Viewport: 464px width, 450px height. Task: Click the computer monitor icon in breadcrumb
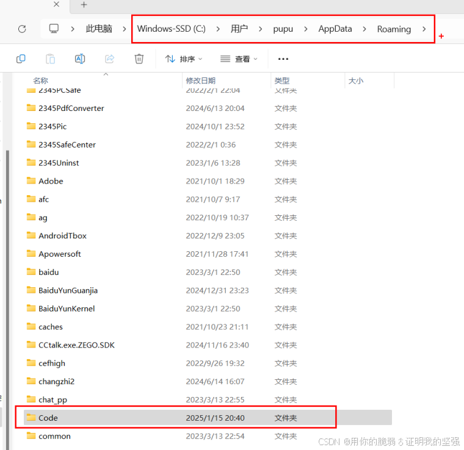pyautogui.click(x=54, y=29)
